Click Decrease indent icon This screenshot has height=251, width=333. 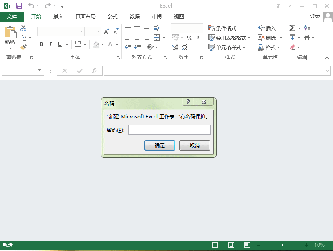pos(128,47)
